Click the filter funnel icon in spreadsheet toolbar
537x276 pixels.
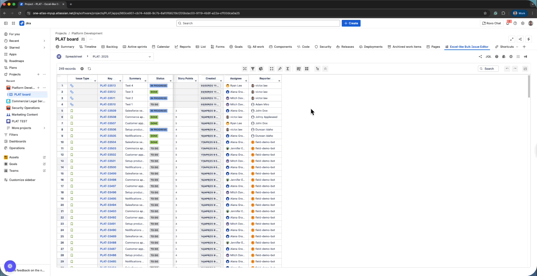(x=253, y=69)
